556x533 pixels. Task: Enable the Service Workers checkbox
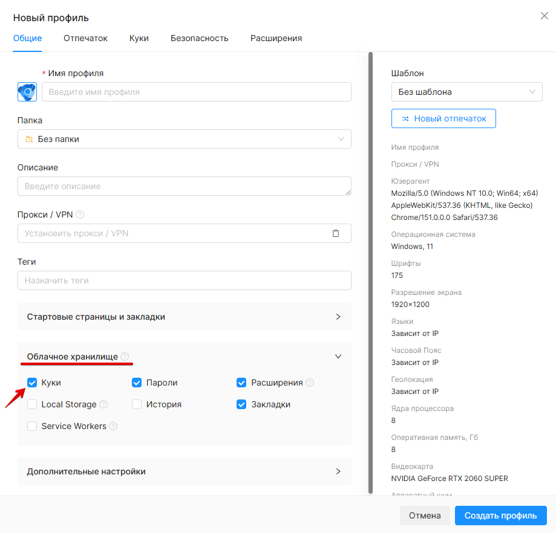tap(32, 426)
